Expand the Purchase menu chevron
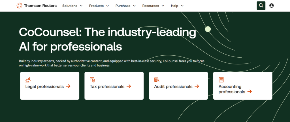 [x=134, y=6]
